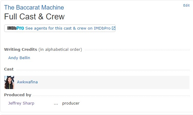Viewport: 193px width, 115px height.
Task: Click the IMDbPro logo
Action: (16, 28)
